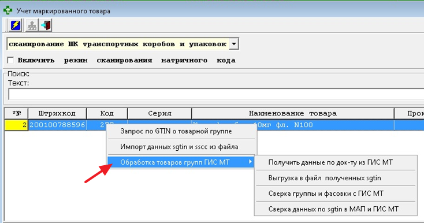
Task: Click the exit door toolbar icon
Action: [46, 25]
